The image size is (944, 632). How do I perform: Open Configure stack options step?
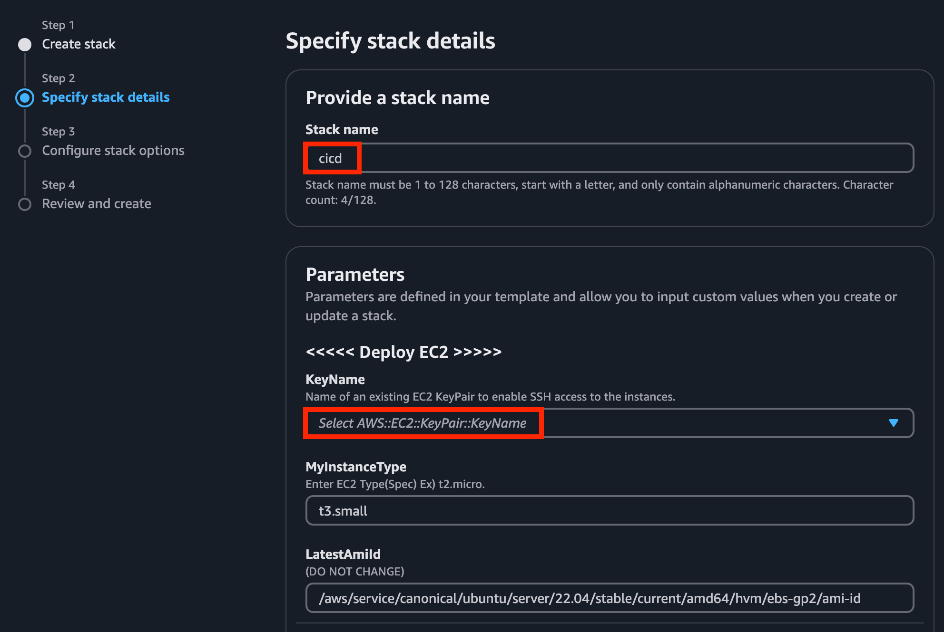tap(113, 151)
